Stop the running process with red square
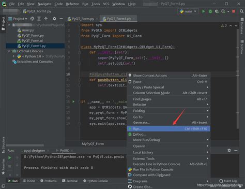This screenshot has width=245, height=189. pyautogui.click(x=234, y=11)
